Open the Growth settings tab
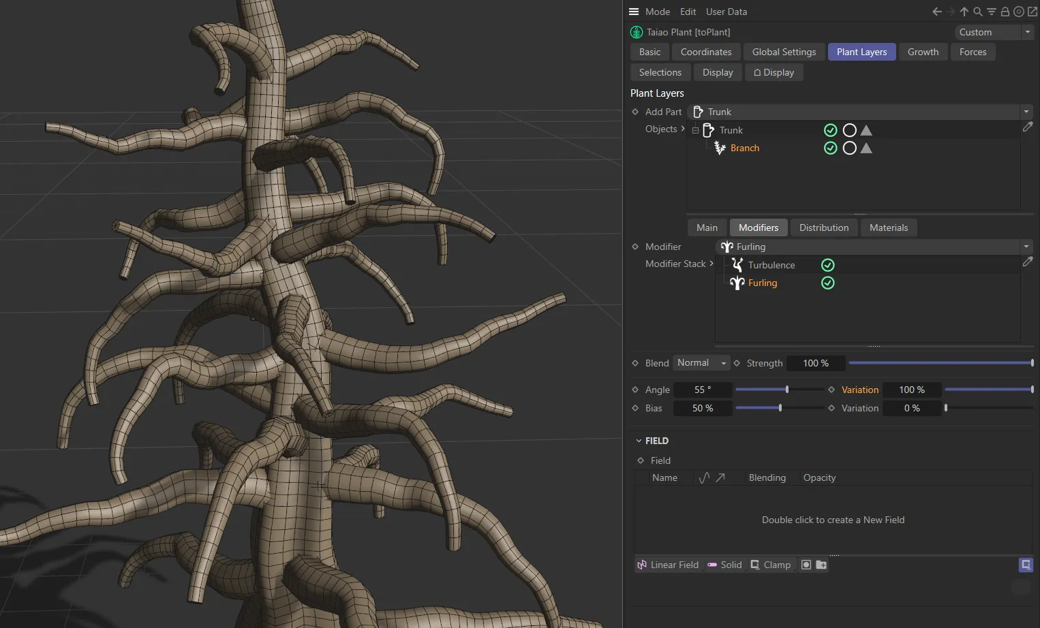Screen dimensions: 1040x628 (923, 52)
